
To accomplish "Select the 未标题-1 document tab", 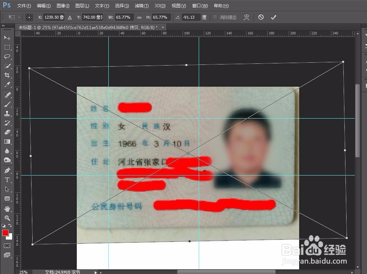I will point(88,27).
